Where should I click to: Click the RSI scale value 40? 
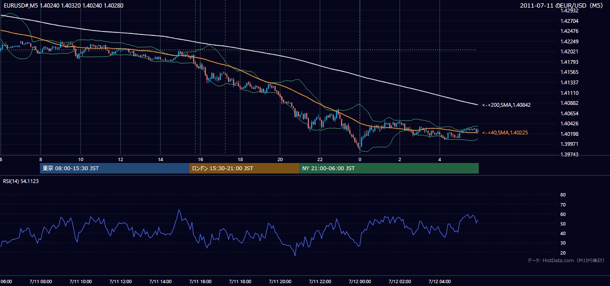click(x=563, y=234)
